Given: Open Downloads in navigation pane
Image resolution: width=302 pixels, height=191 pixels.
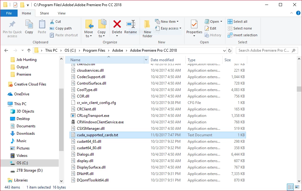Looking at the screenshot, I should tap(26, 133).
